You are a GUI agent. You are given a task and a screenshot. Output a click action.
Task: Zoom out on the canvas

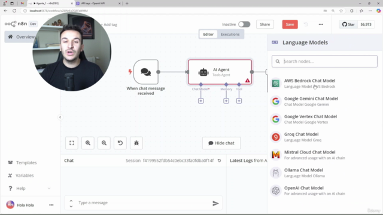point(104,143)
